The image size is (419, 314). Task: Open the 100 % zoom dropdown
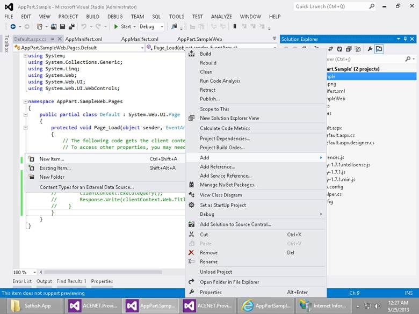tap(35, 272)
